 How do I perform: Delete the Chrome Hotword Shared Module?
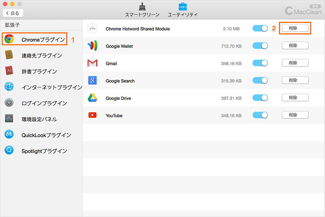[x=295, y=28]
